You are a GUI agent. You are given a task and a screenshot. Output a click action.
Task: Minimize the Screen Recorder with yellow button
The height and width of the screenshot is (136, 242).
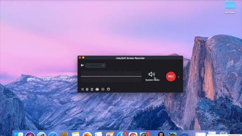[x=83, y=57]
